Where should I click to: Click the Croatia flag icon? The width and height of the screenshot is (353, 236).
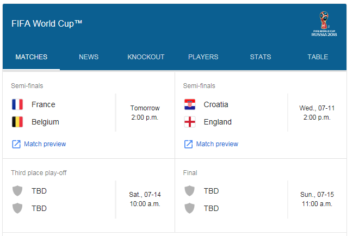click(190, 104)
